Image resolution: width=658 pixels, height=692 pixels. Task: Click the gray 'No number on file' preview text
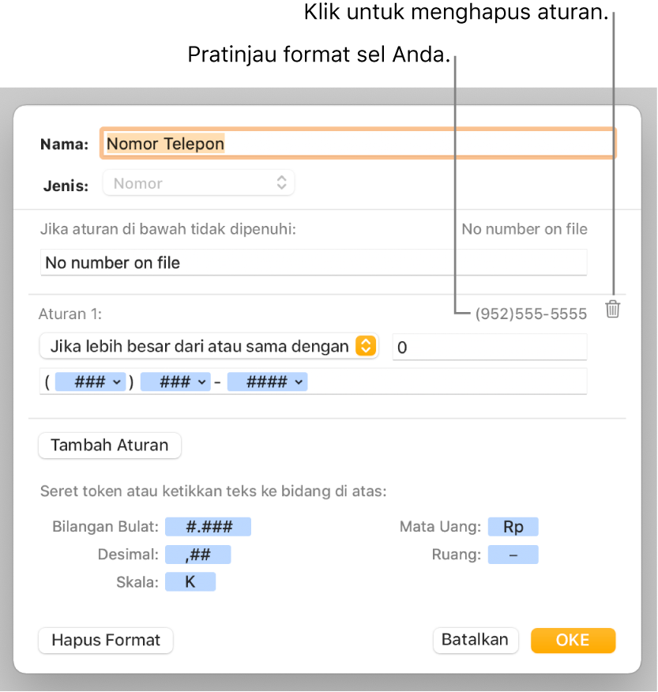[525, 229]
